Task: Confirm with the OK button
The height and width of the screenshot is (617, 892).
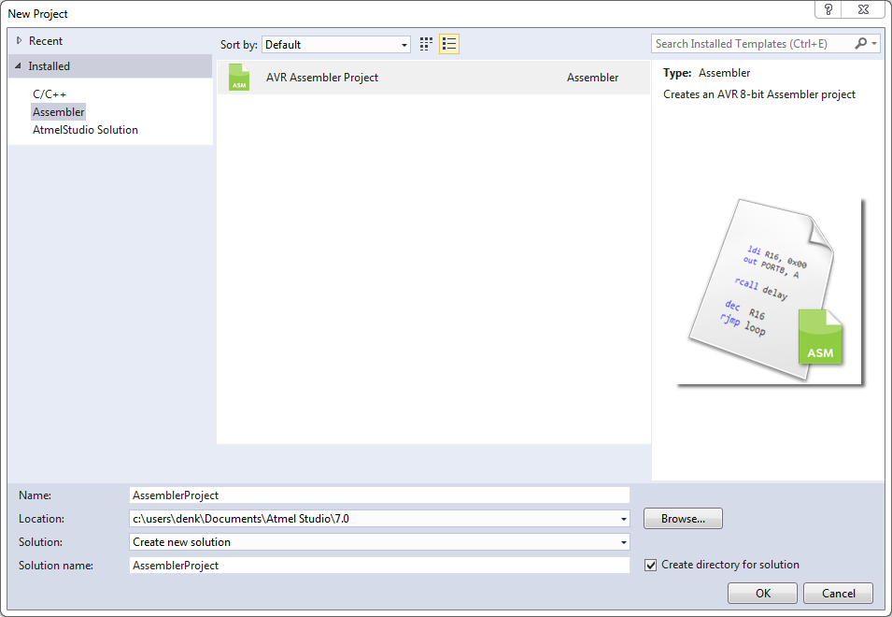Action: pos(762,593)
